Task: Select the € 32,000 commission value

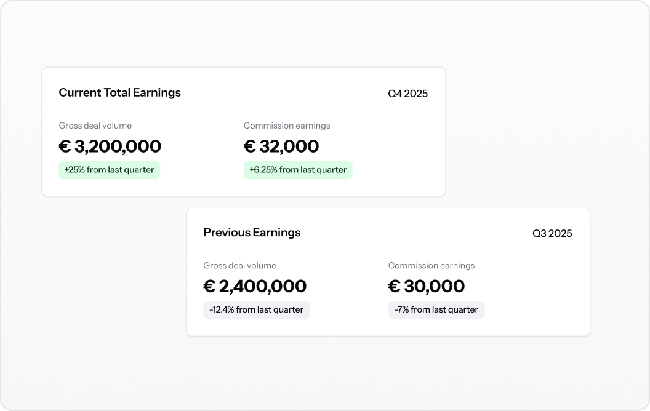Action: [281, 146]
